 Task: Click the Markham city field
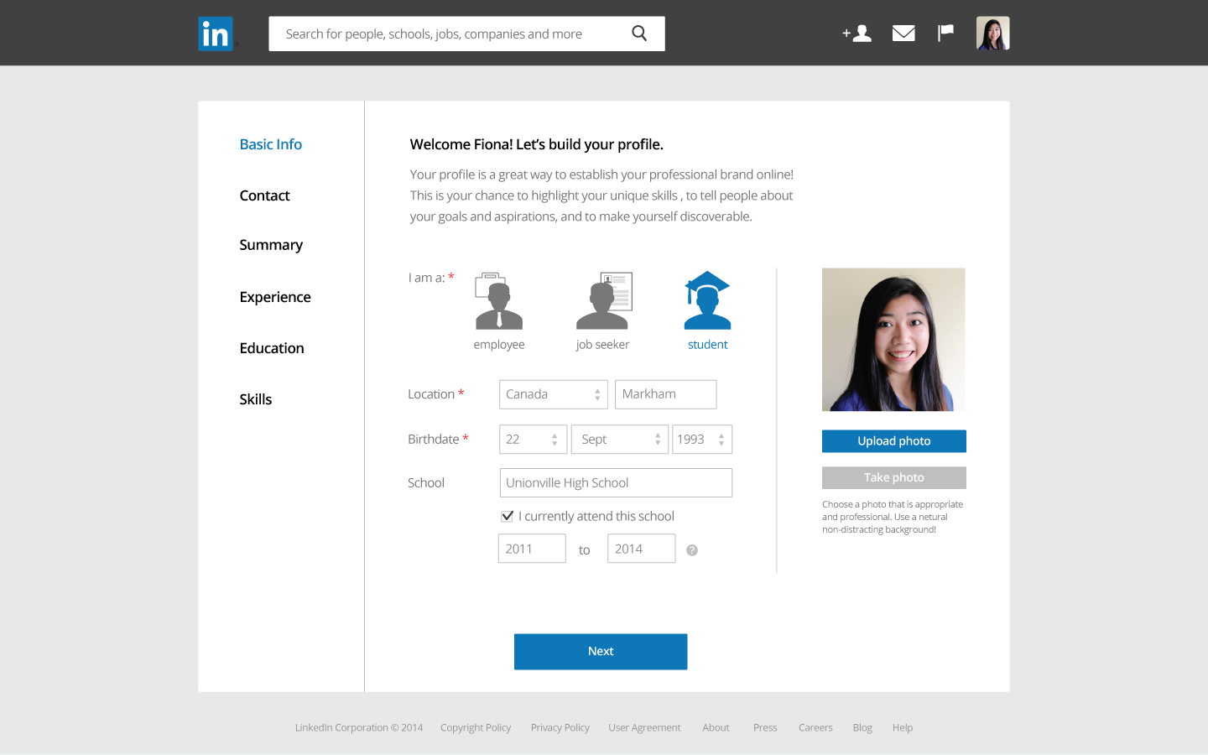[x=666, y=394]
